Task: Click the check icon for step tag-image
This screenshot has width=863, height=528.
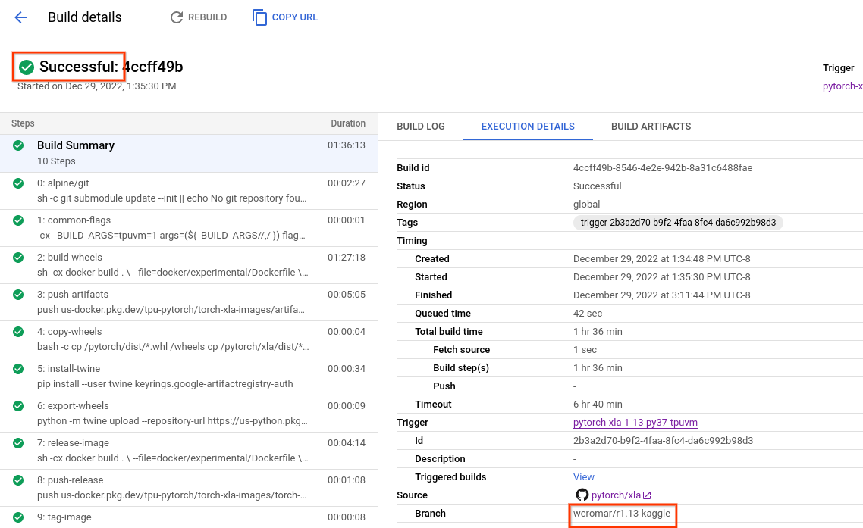Action: (x=18, y=517)
